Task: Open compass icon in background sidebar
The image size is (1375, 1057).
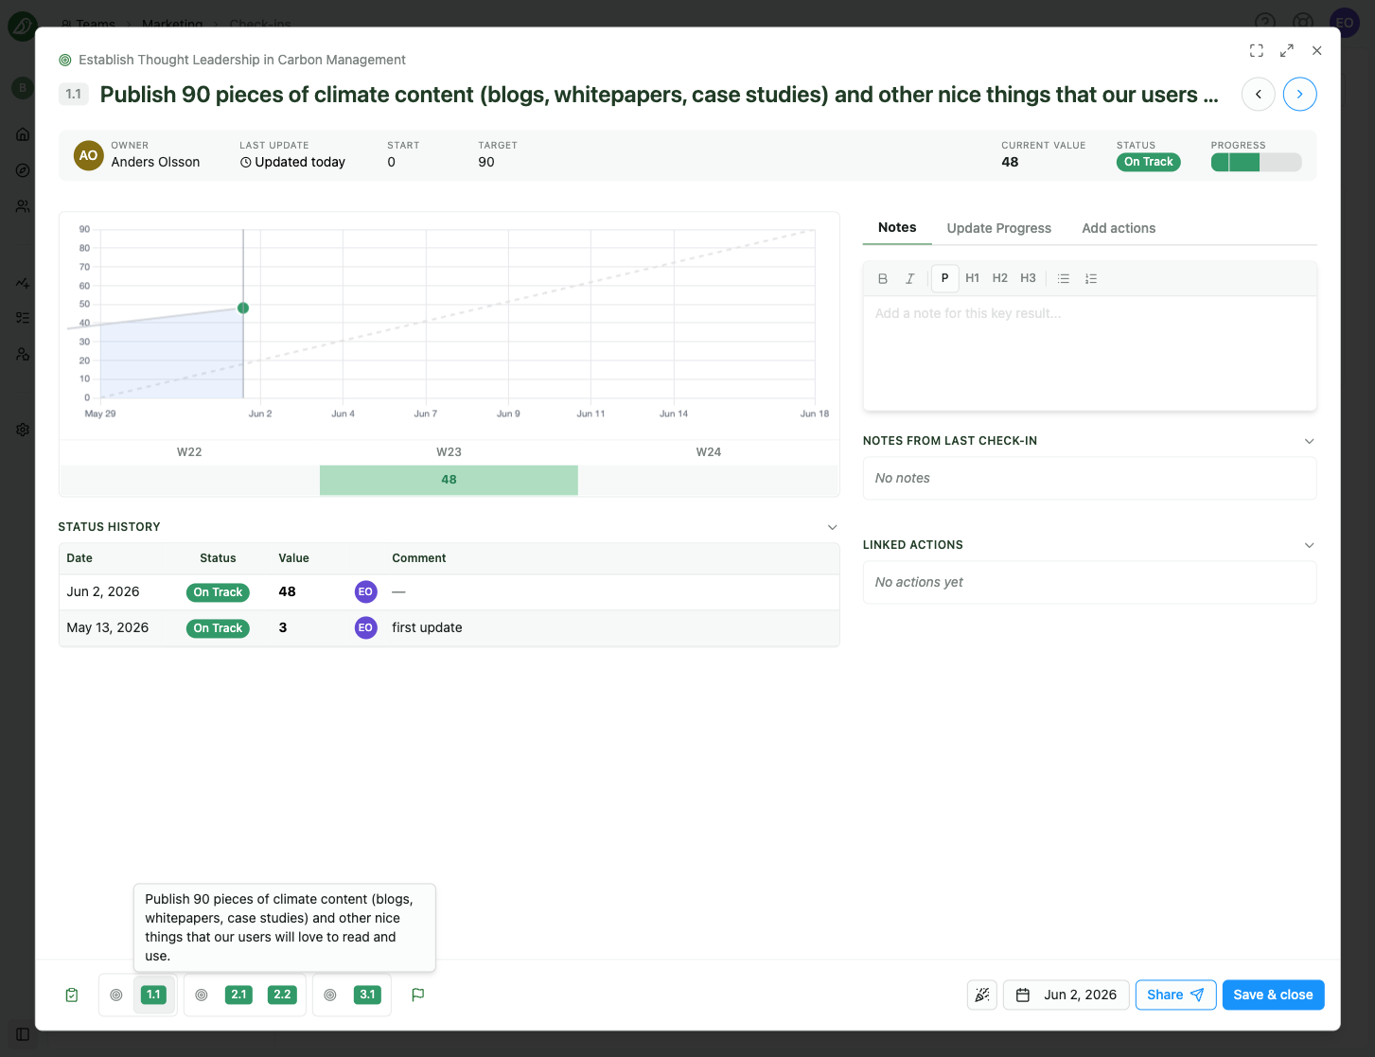Action: coord(23,170)
